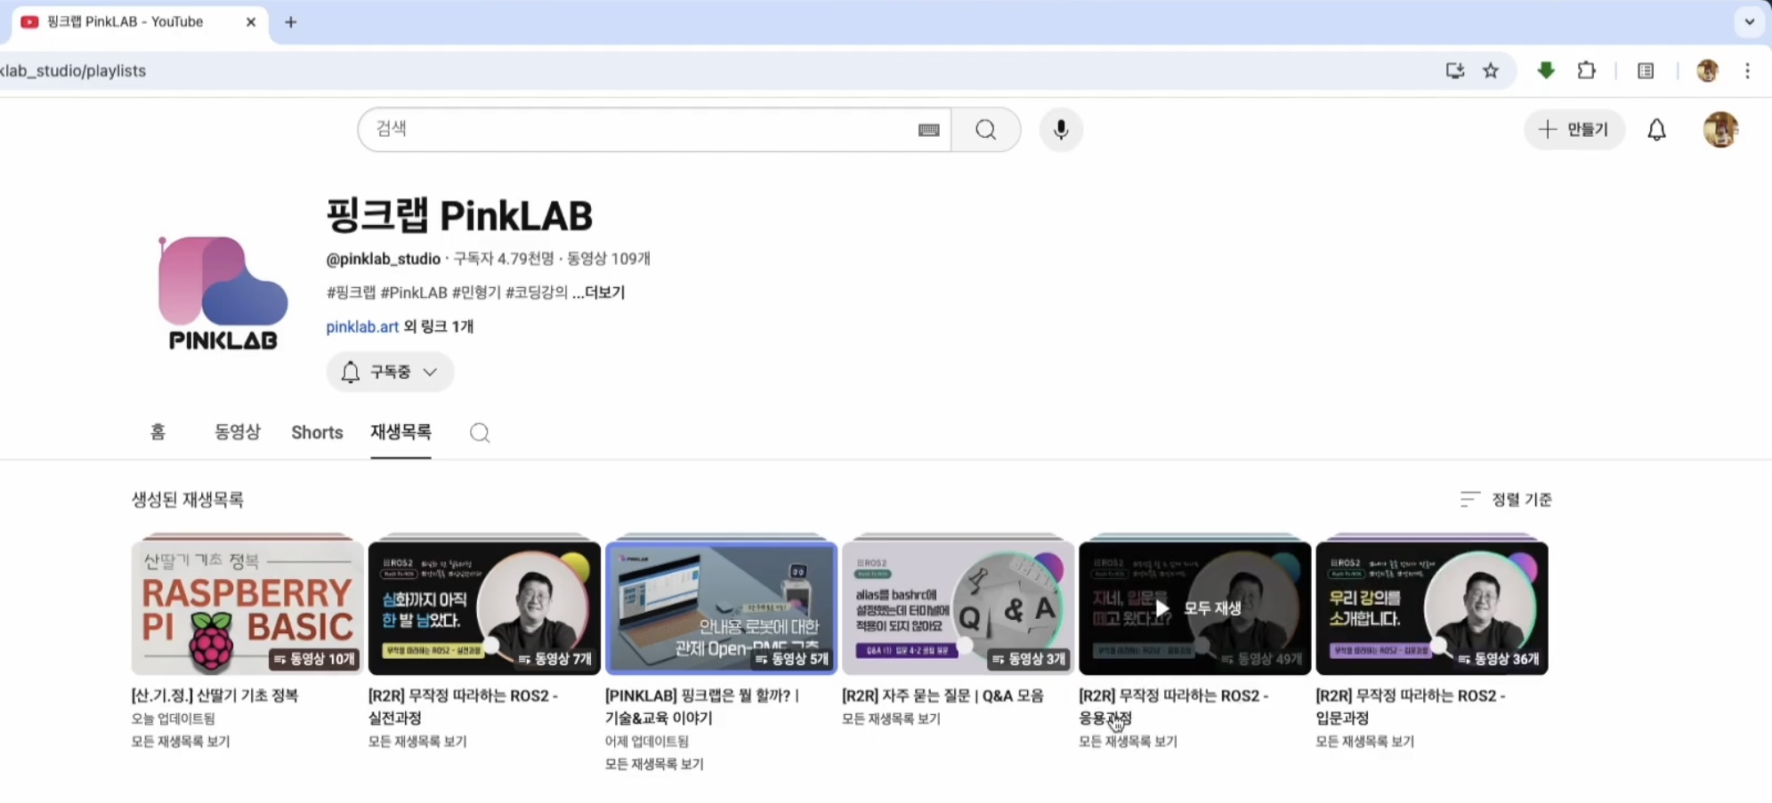The height and width of the screenshot is (803, 1772).
Task: Open title [R2R] 자주 묻는 질문 Q&A 모음
Action: pos(943,695)
